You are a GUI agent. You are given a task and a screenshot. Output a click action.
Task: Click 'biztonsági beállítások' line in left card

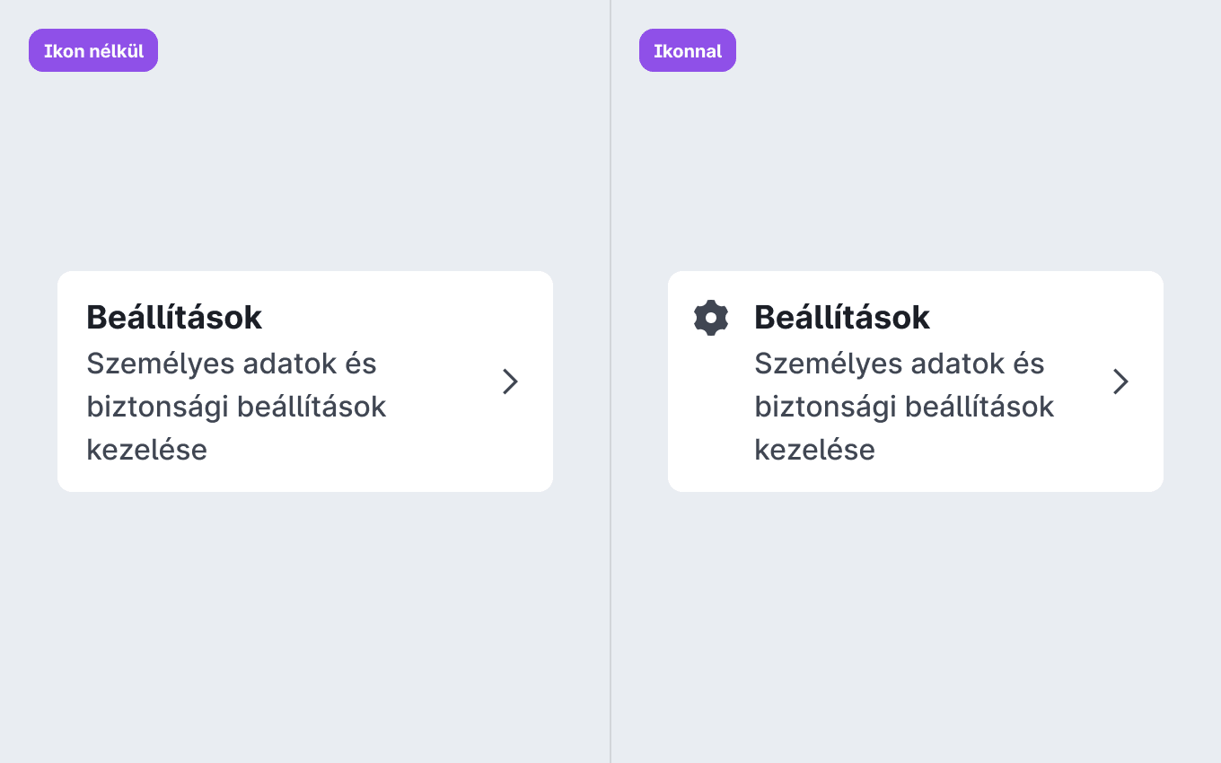click(236, 407)
